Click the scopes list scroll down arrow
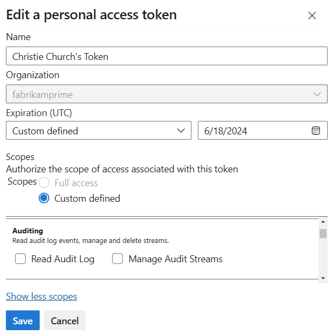This screenshot has height=335, width=333. point(323,278)
